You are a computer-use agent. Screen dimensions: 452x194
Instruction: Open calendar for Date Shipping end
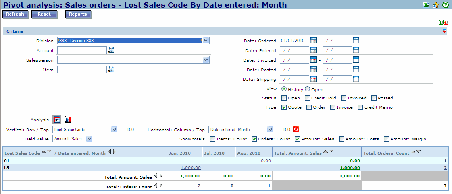point(356,79)
